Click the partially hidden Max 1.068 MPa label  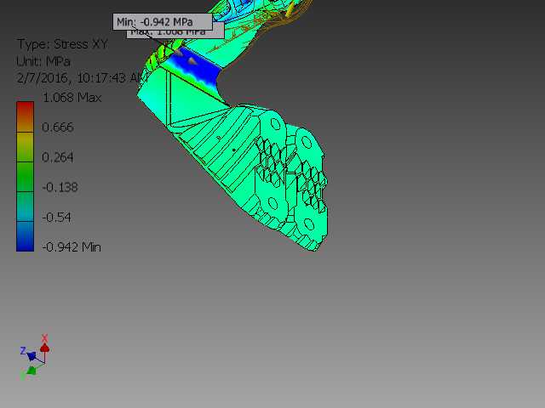[175, 34]
